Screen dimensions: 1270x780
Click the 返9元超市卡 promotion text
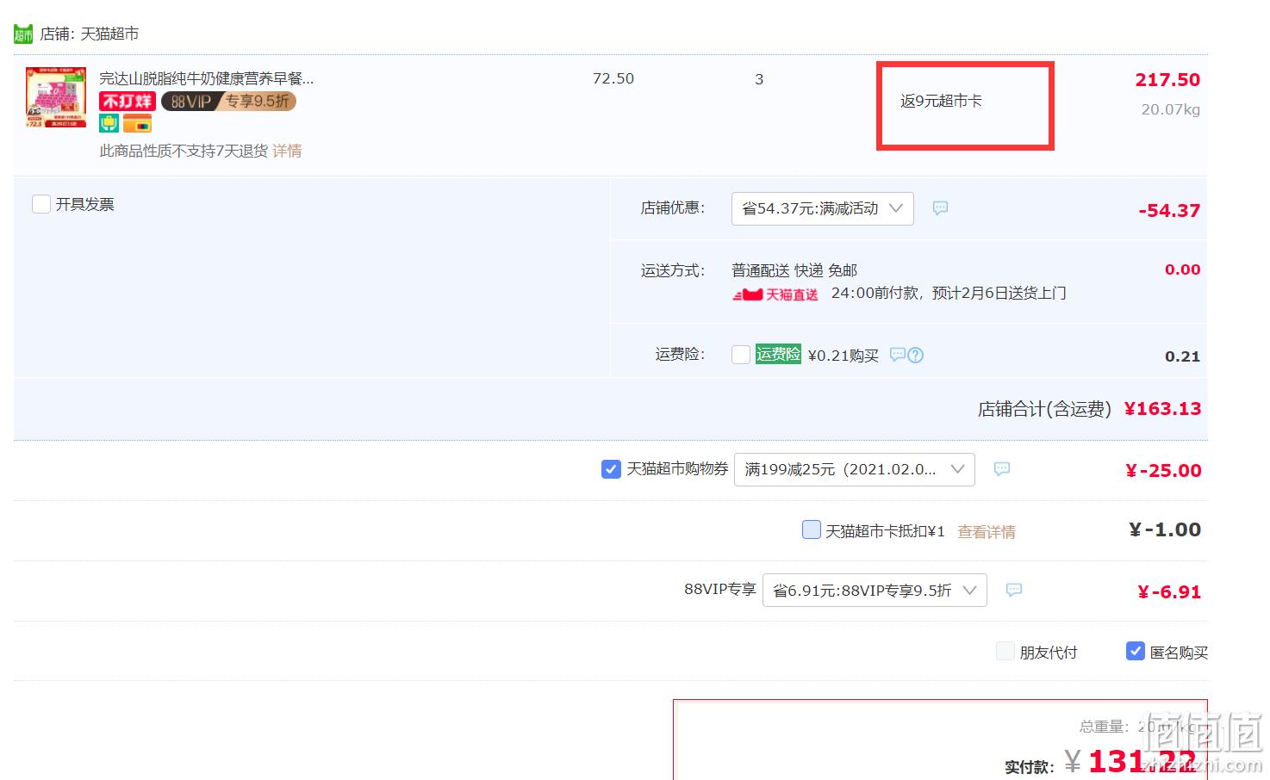(941, 101)
